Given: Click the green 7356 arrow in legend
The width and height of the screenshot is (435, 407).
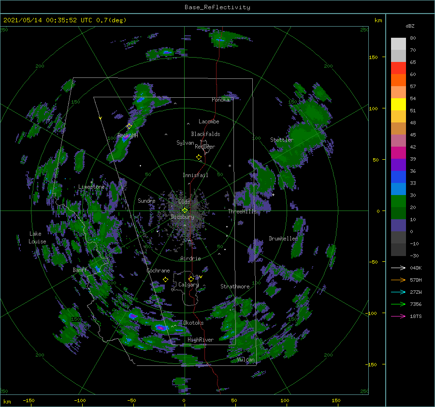Looking at the screenshot, I should (x=398, y=304).
